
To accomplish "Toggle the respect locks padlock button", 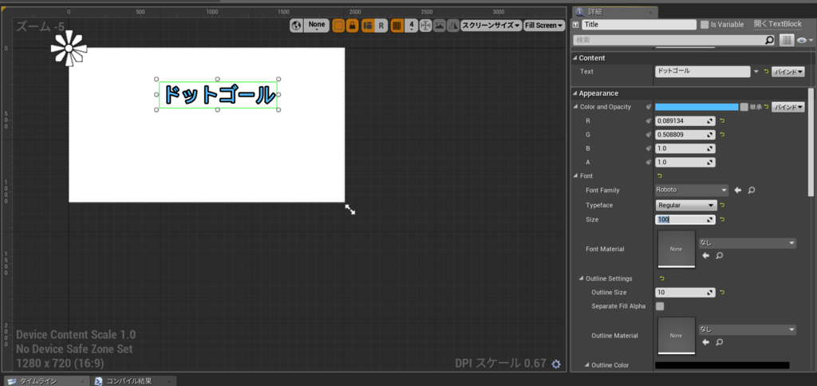I will pos(352,26).
